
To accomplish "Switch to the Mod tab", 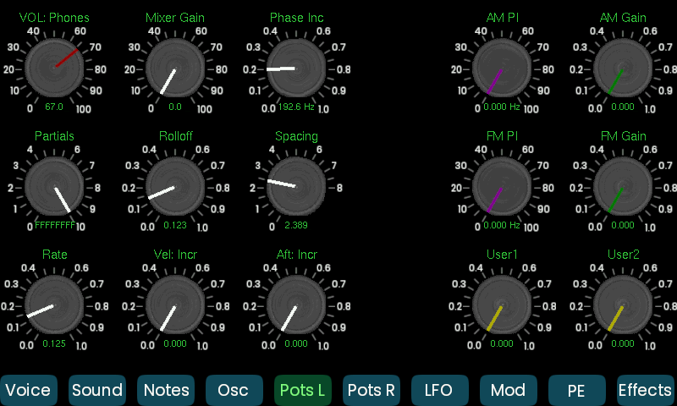I will pos(509,390).
